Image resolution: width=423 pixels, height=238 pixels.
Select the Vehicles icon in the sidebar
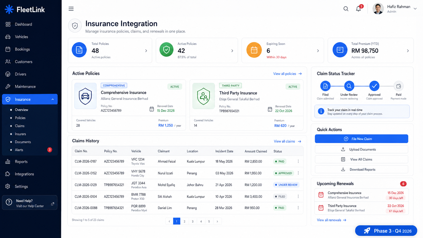coord(8,37)
